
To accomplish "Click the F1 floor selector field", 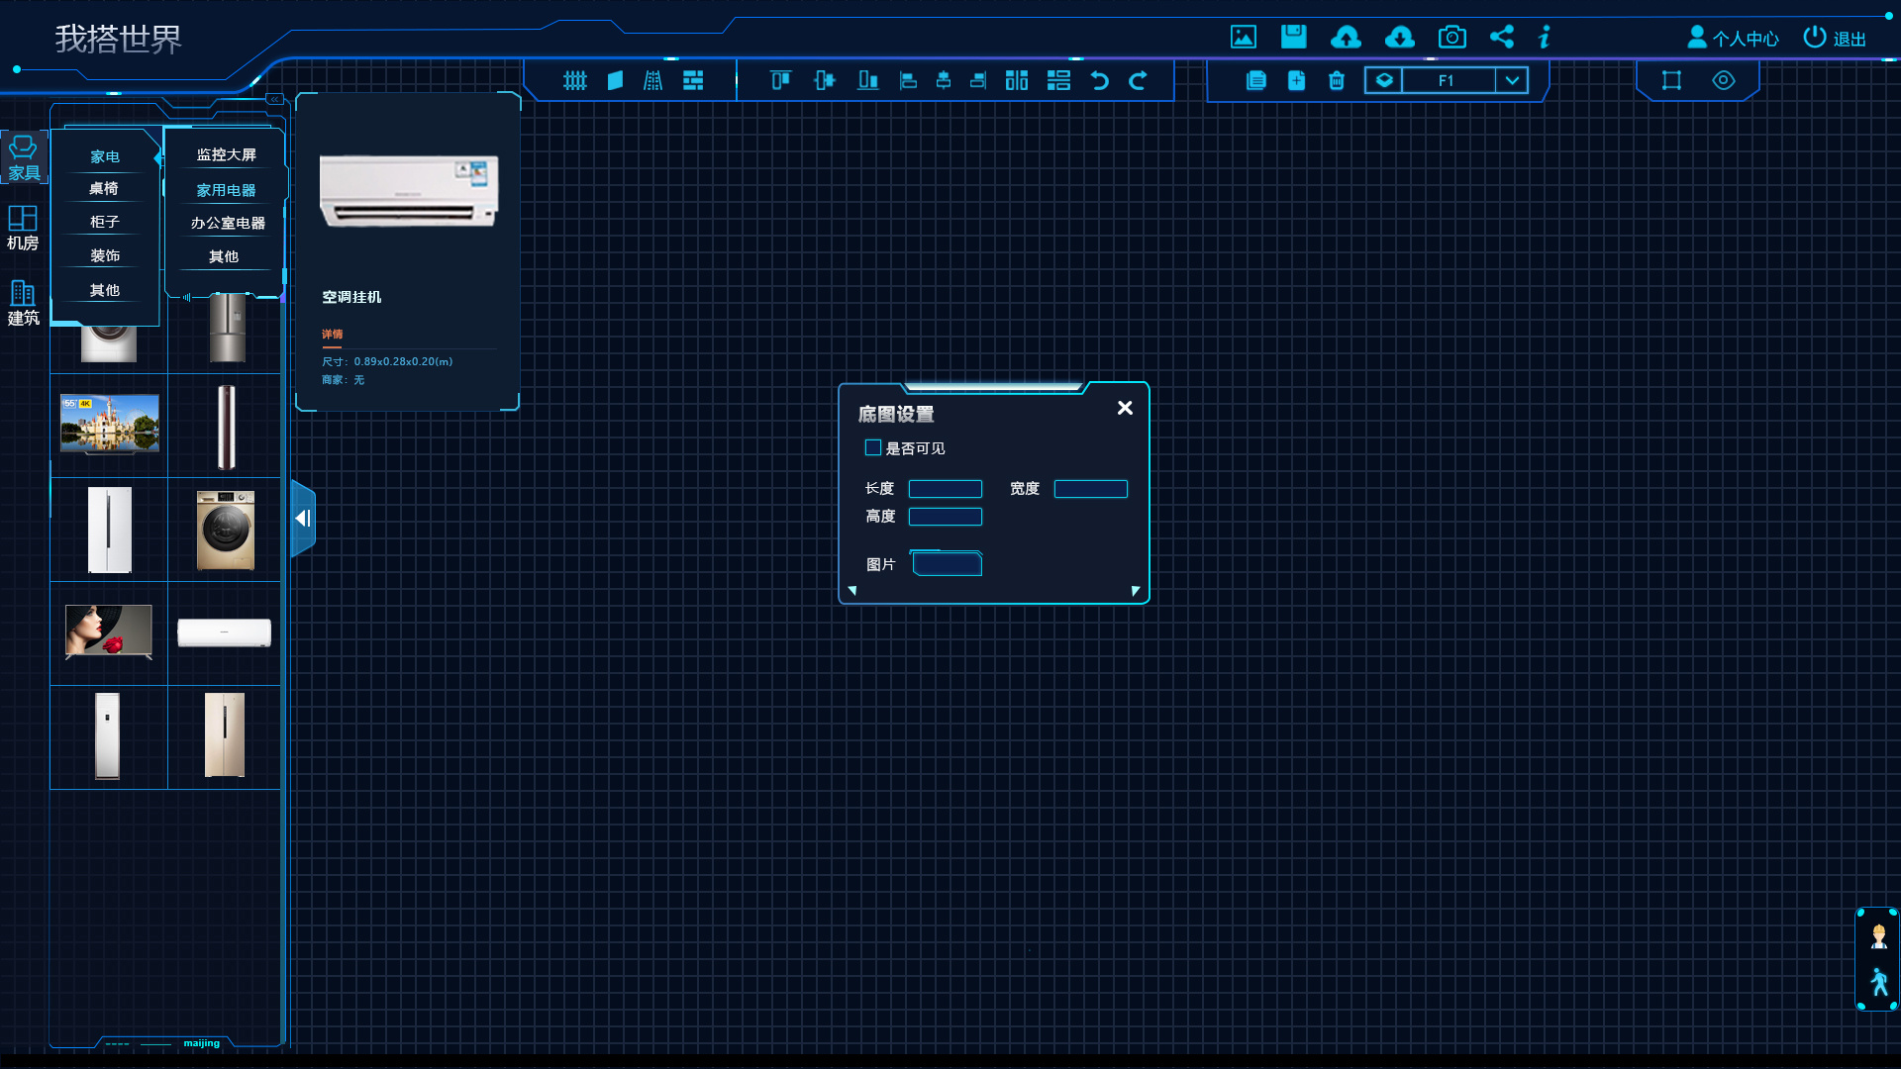I will [x=1448, y=80].
